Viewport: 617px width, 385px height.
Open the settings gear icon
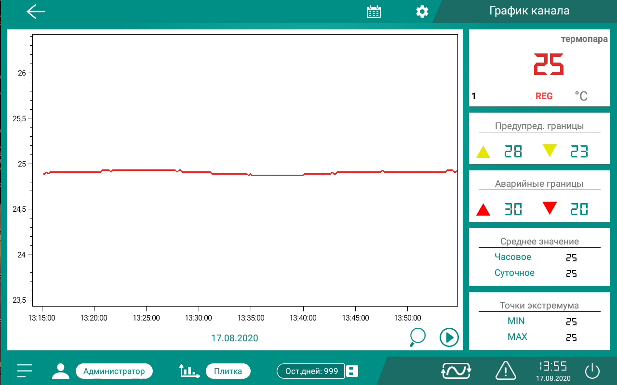point(422,12)
